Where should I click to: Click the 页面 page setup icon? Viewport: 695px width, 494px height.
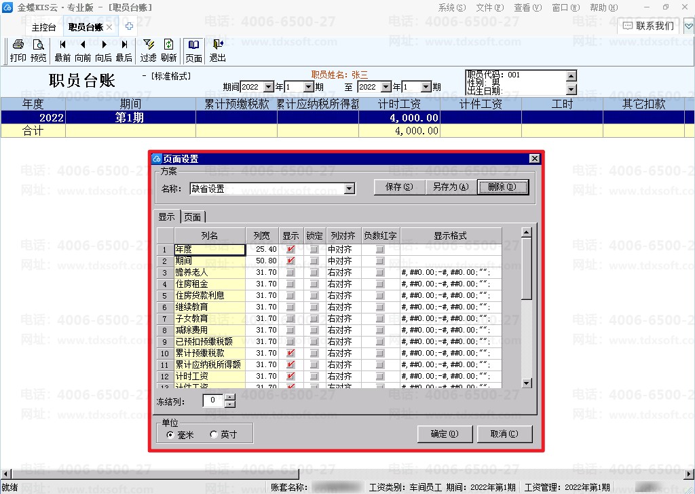tap(193, 51)
